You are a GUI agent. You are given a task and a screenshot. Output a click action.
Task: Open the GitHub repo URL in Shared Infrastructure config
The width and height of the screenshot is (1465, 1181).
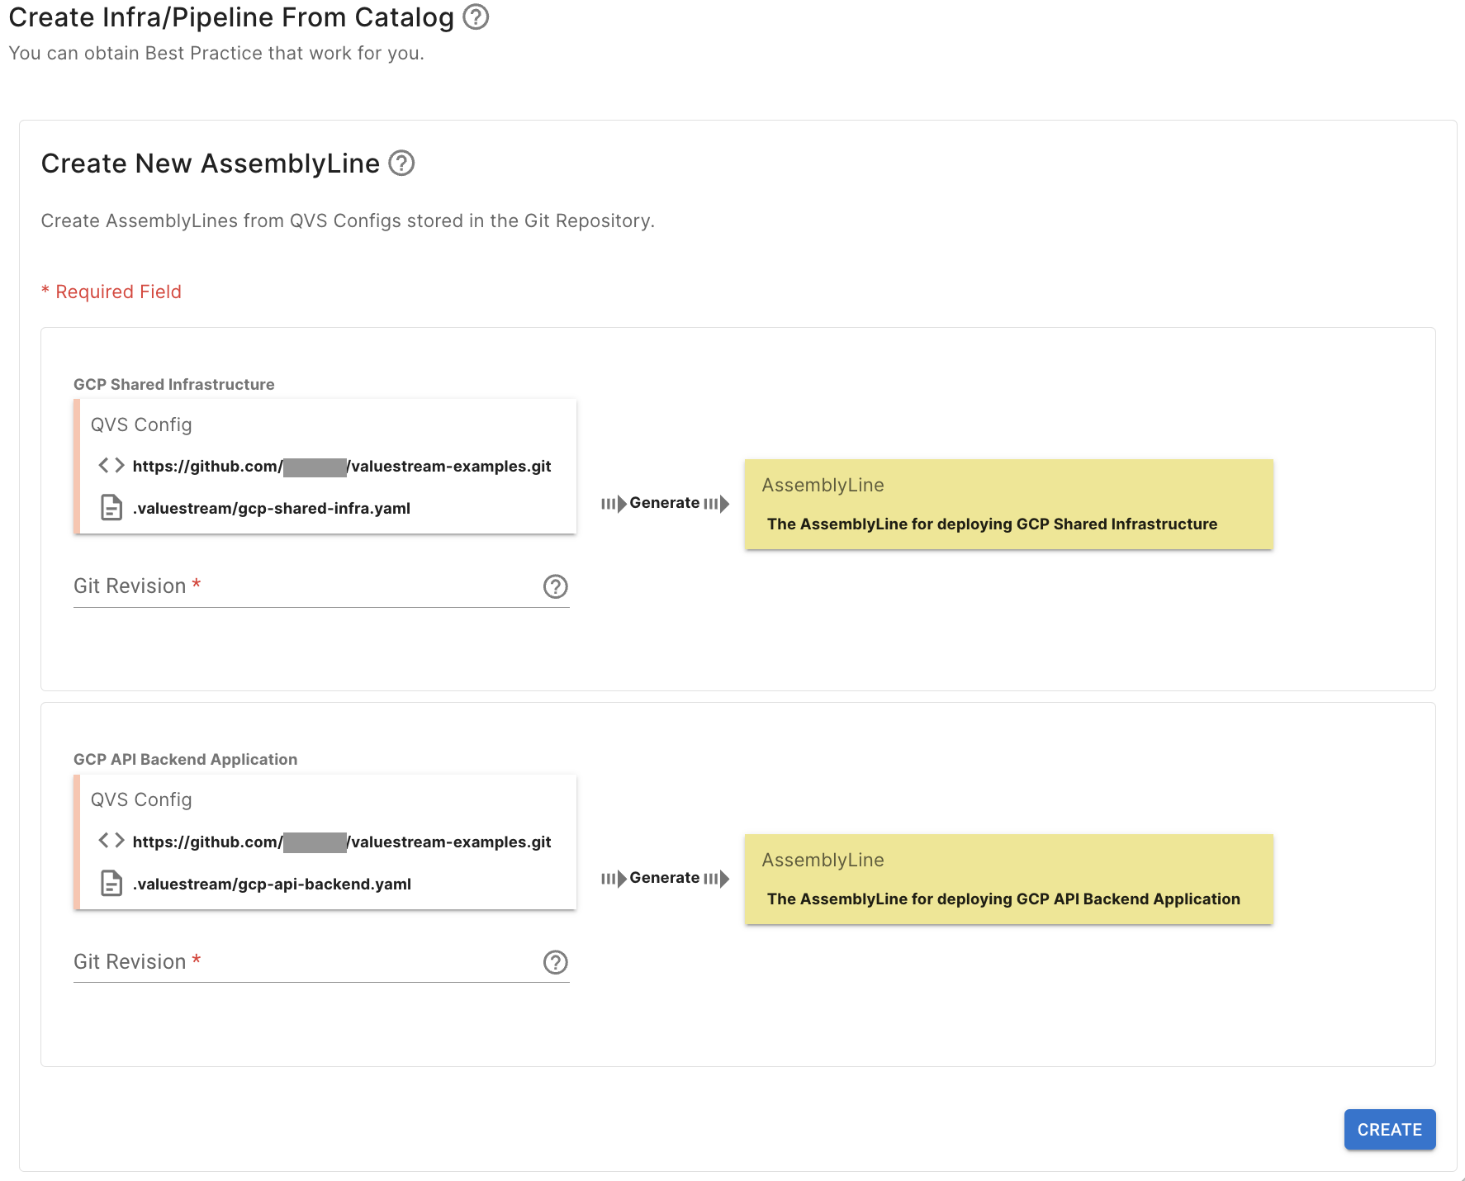(x=341, y=467)
